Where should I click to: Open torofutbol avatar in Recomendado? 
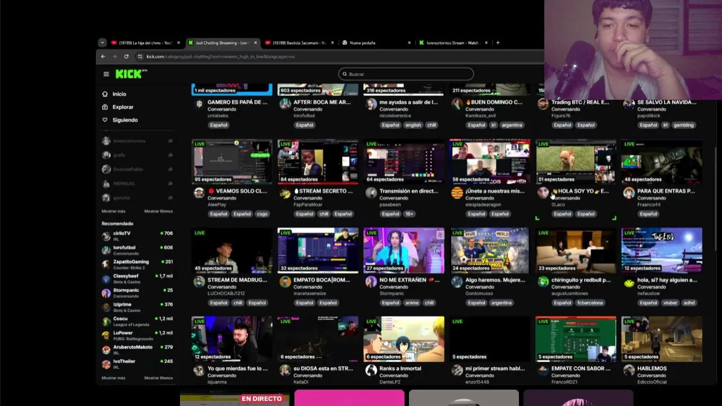(x=106, y=250)
